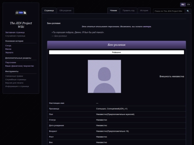This screenshot has height=145, width=194.
Task: Switch language to RU
Action: coord(183,5)
